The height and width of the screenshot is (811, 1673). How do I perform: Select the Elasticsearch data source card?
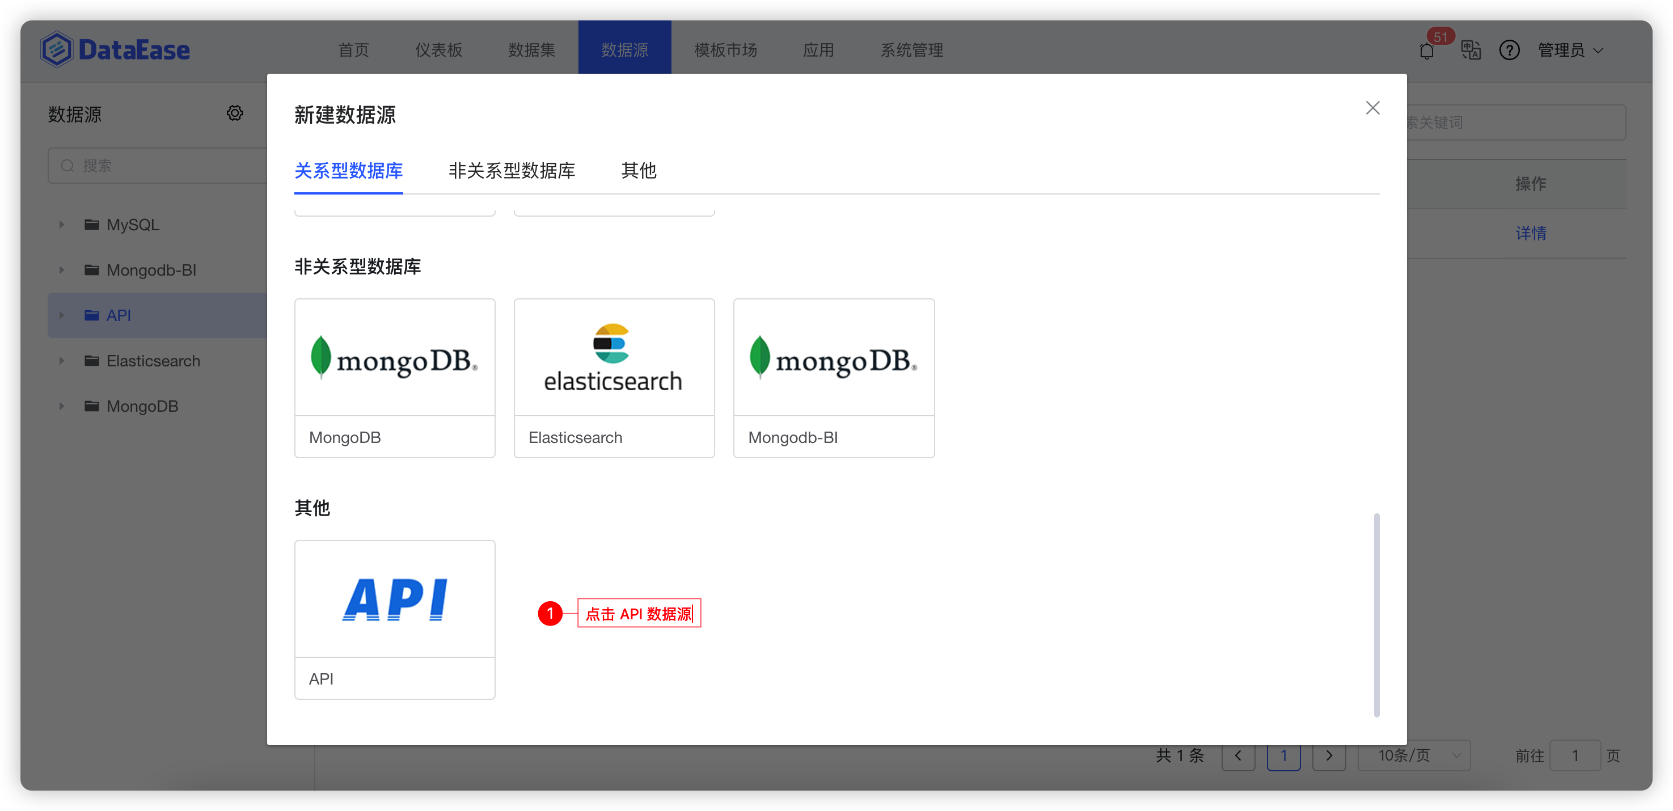[613, 377]
